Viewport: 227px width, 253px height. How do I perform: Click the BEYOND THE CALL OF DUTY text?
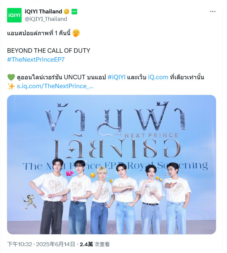(49, 51)
